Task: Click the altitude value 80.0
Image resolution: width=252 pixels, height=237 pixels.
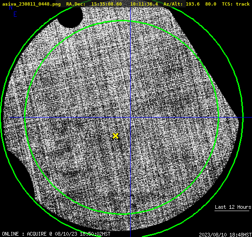Action: point(210,4)
